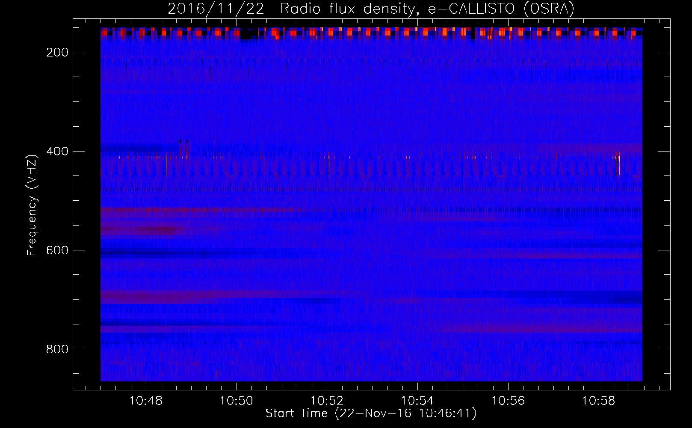Click the 800 frequency tick label
692x428 pixels.
(57, 349)
